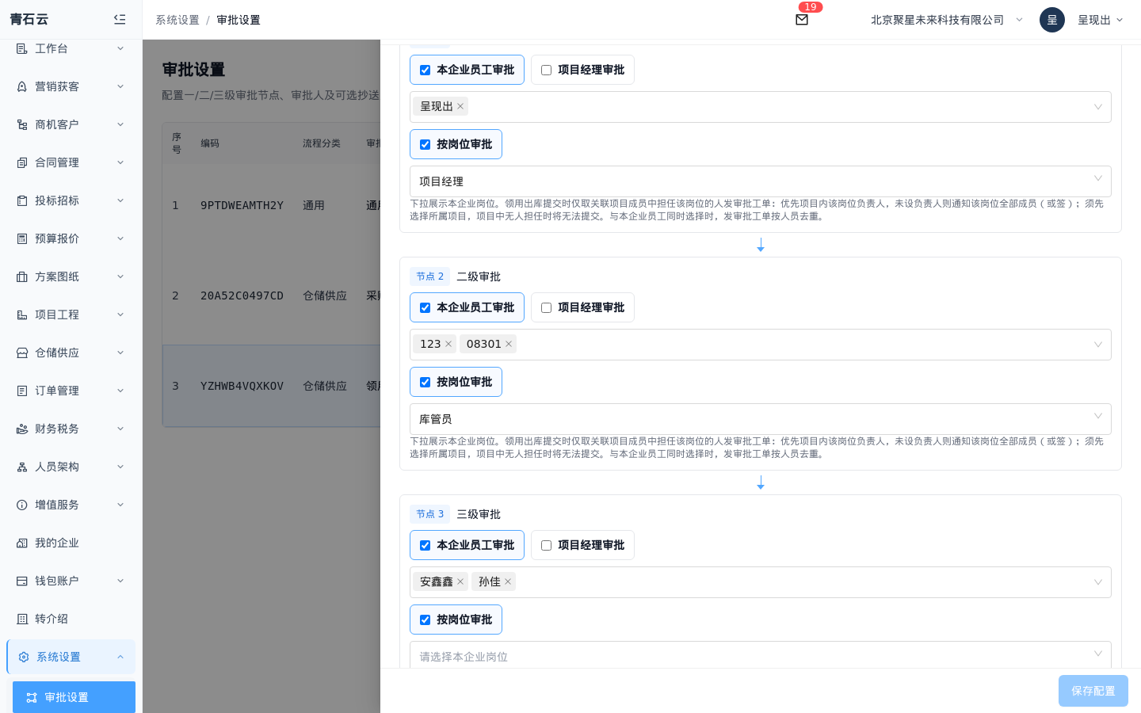
Task: Click the 审批设置 breadcrumb
Action: coord(239,20)
